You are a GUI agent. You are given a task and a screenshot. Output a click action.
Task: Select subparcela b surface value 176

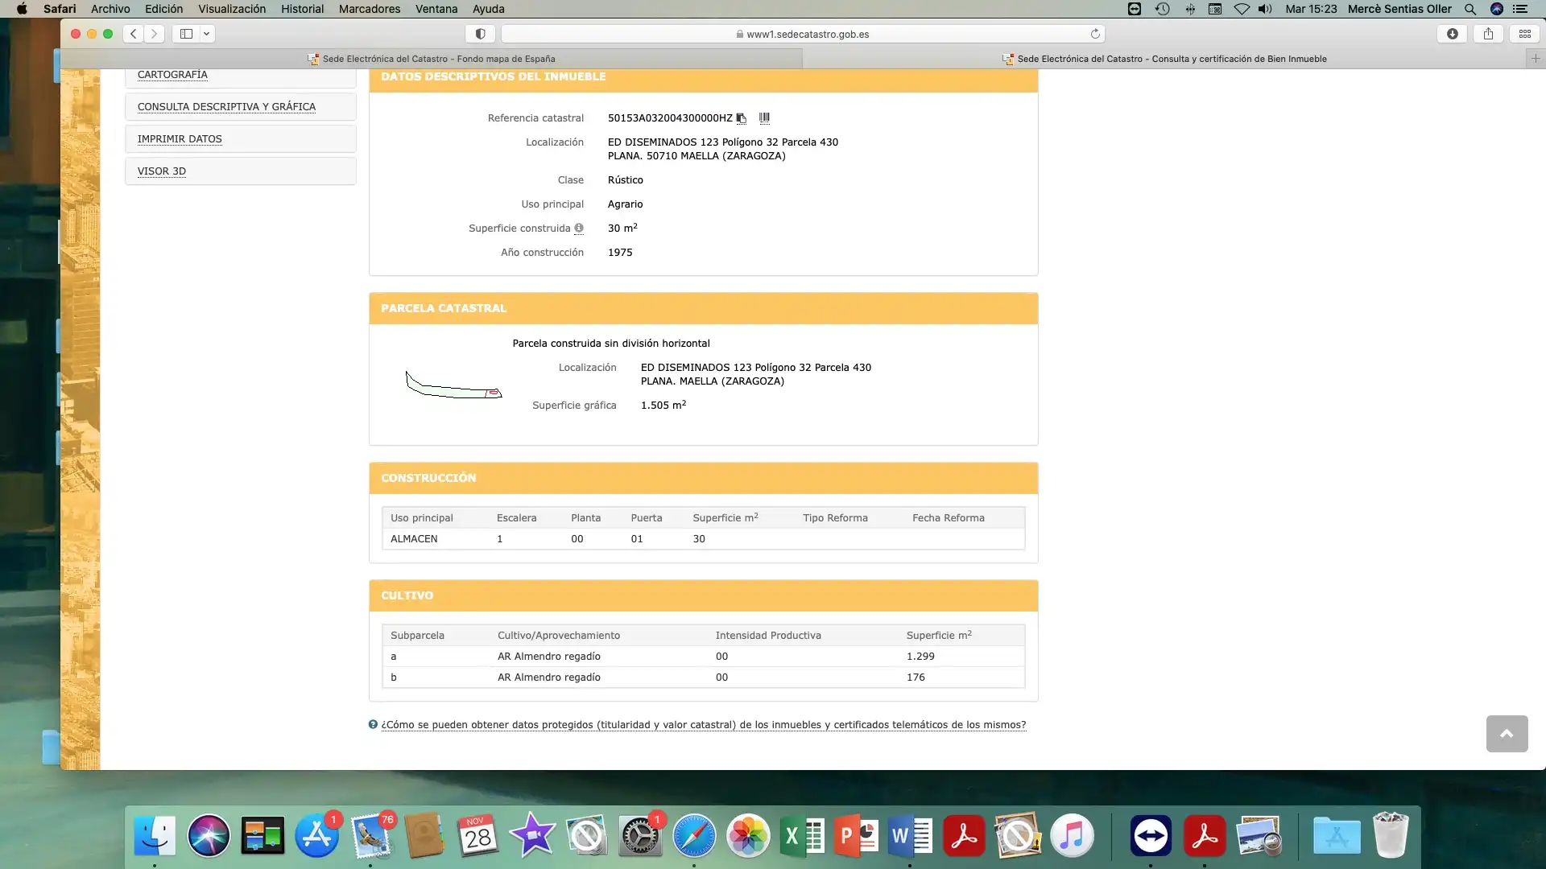(x=916, y=677)
